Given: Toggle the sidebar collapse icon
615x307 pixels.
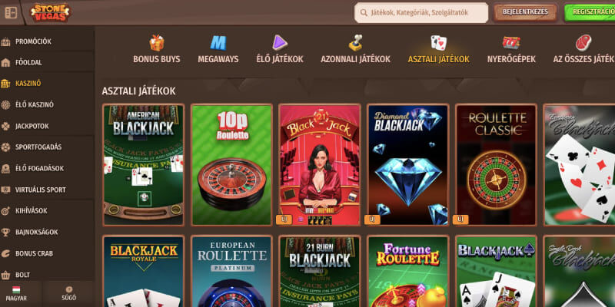Looking at the screenshot, I should coord(11,12).
